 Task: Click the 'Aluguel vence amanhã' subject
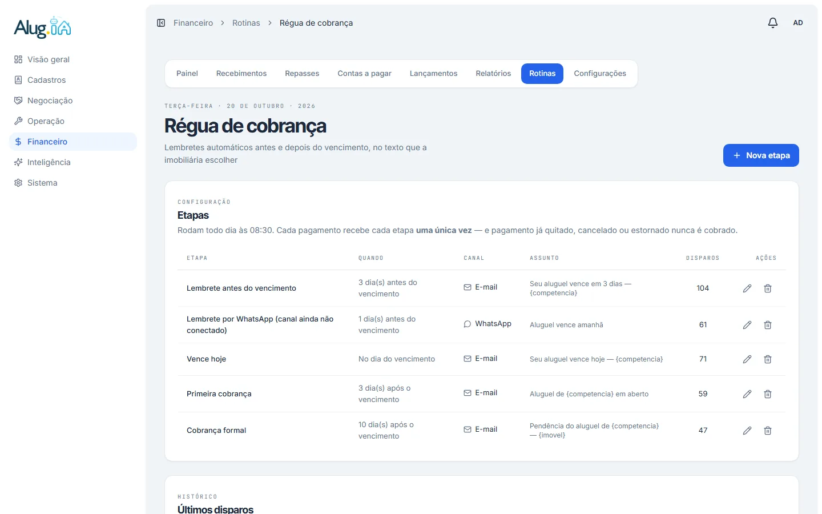(x=566, y=325)
